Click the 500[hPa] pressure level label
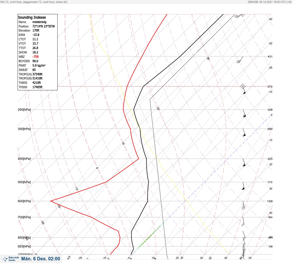Viewport: 293px width, 263px height. tap(24, 182)
